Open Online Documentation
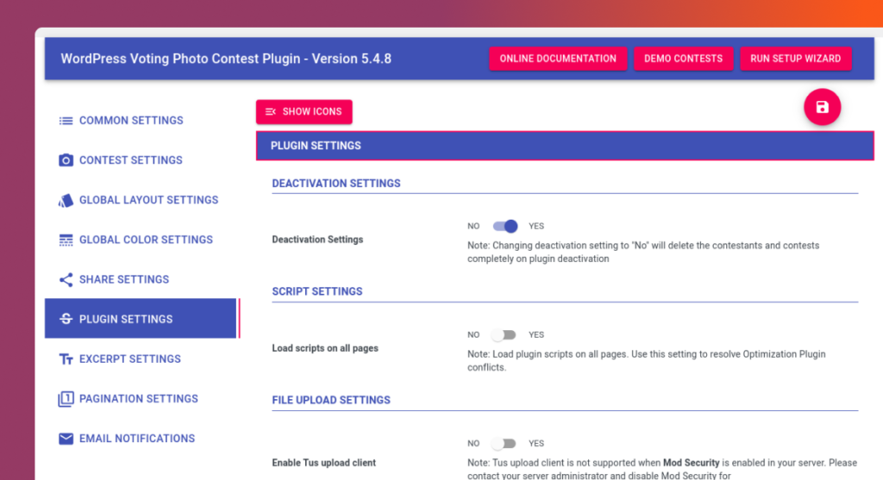 [x=558, y=59]
